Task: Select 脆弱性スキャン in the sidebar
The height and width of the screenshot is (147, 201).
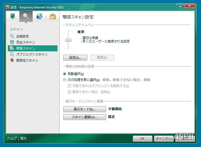Action: [x=33, y=60]
